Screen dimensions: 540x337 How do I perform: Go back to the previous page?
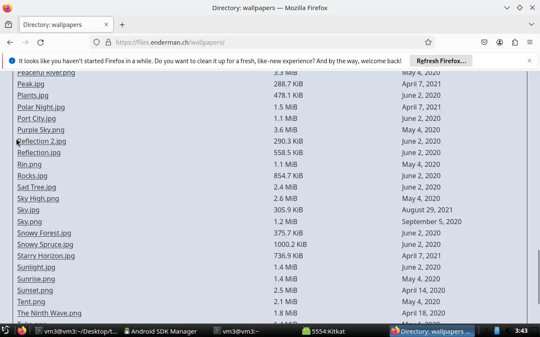pyautogui.click(x=10, y=42)
